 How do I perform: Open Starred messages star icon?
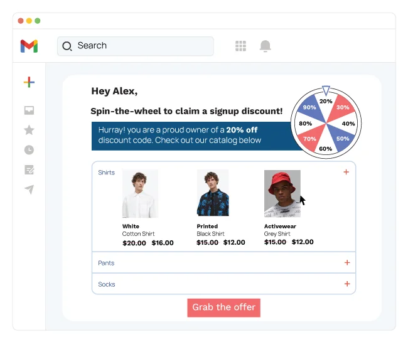29,130
